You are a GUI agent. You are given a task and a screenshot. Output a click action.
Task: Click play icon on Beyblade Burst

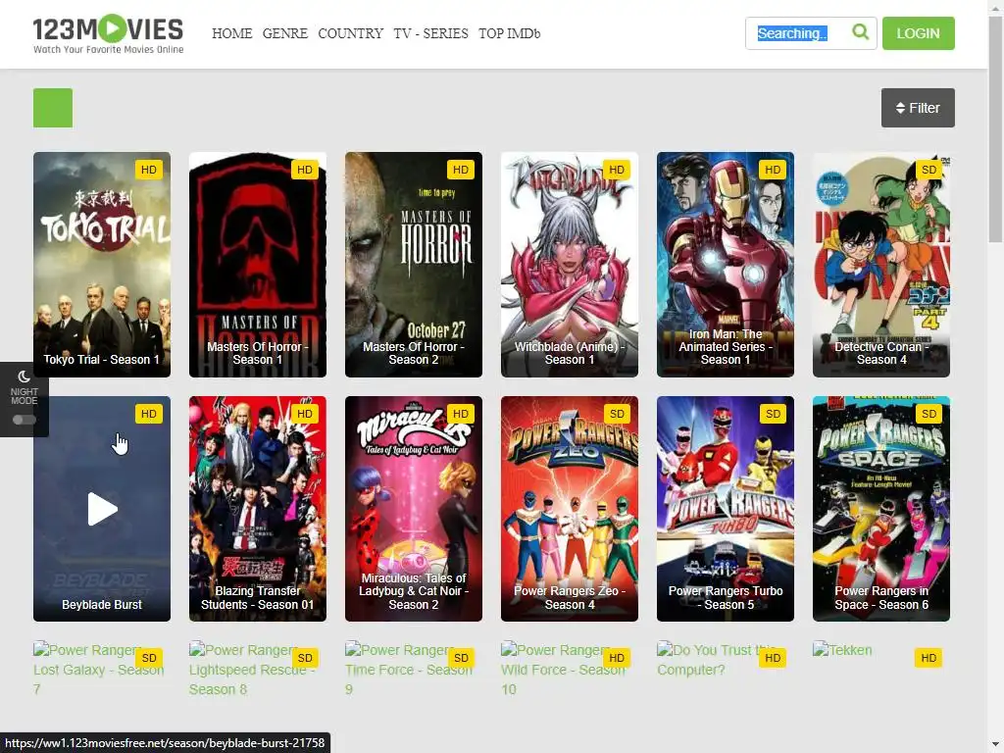click(x=102, y=509)
